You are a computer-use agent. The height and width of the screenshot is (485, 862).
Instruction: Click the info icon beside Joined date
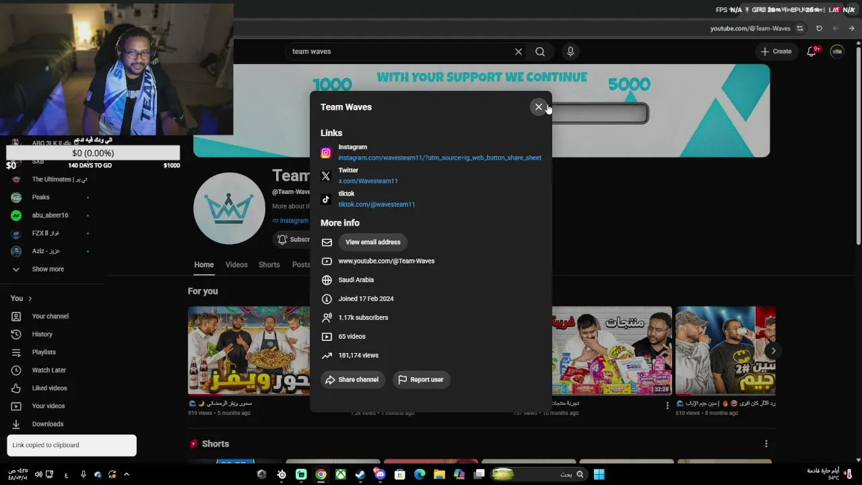coord(327,298)
